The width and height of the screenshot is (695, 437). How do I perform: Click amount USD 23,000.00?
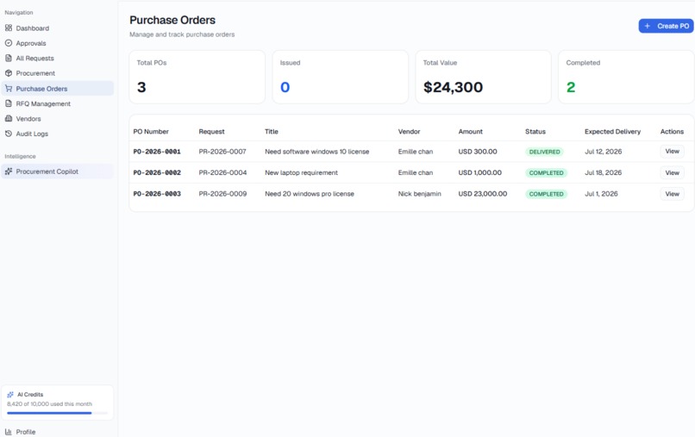(483, 194)
